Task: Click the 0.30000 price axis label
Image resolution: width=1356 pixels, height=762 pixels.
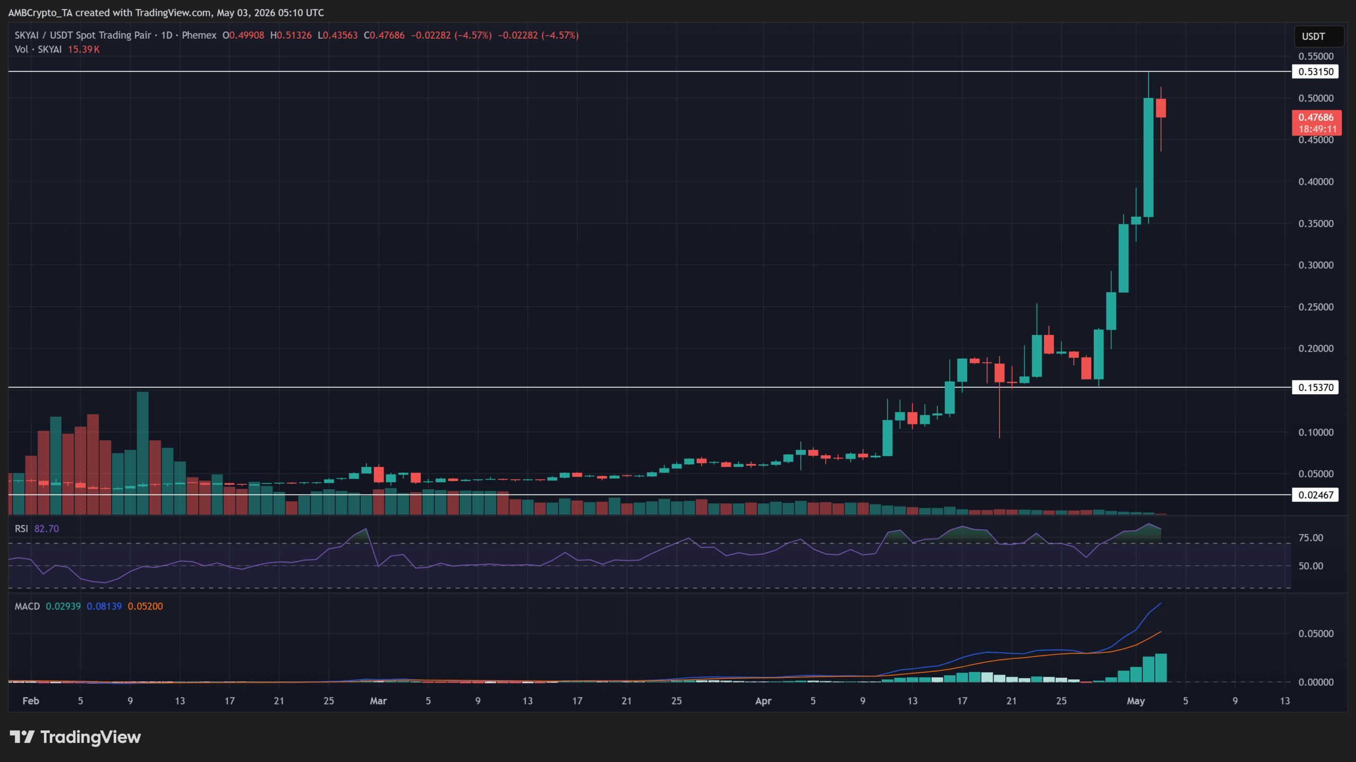Action: (1316, 265)
